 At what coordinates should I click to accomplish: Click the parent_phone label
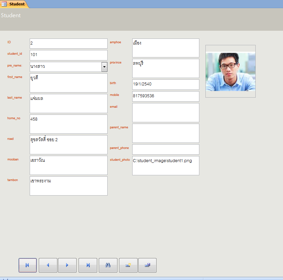pyautogui.click(x=119, y=148)
